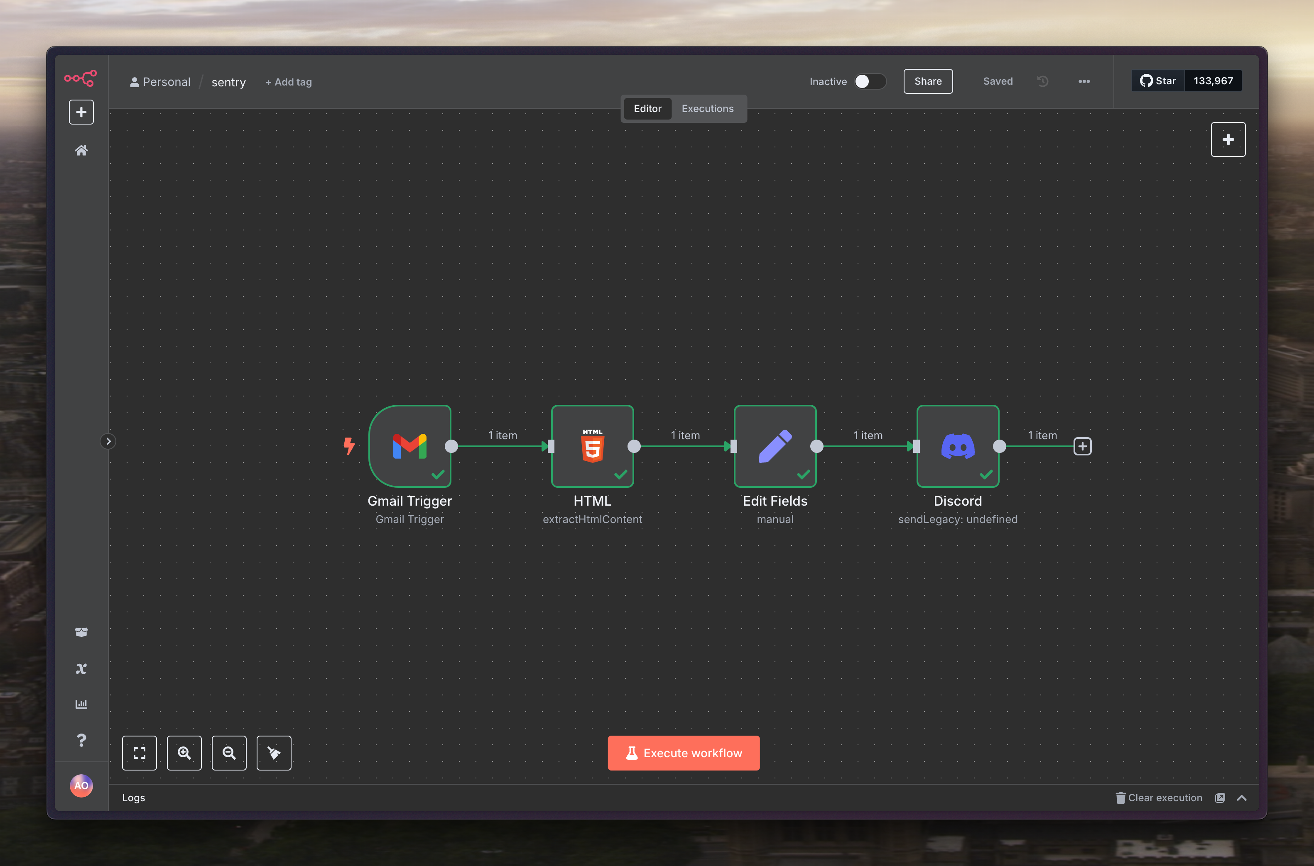Viewport: 1314px width, 866px height.
Task: Select the Editor tab
Action: click(x=647, y=108)
